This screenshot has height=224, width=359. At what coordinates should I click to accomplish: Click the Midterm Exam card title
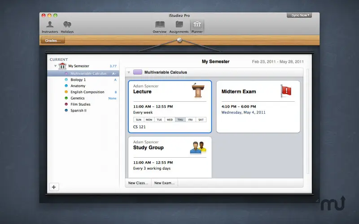click(239, 91)
